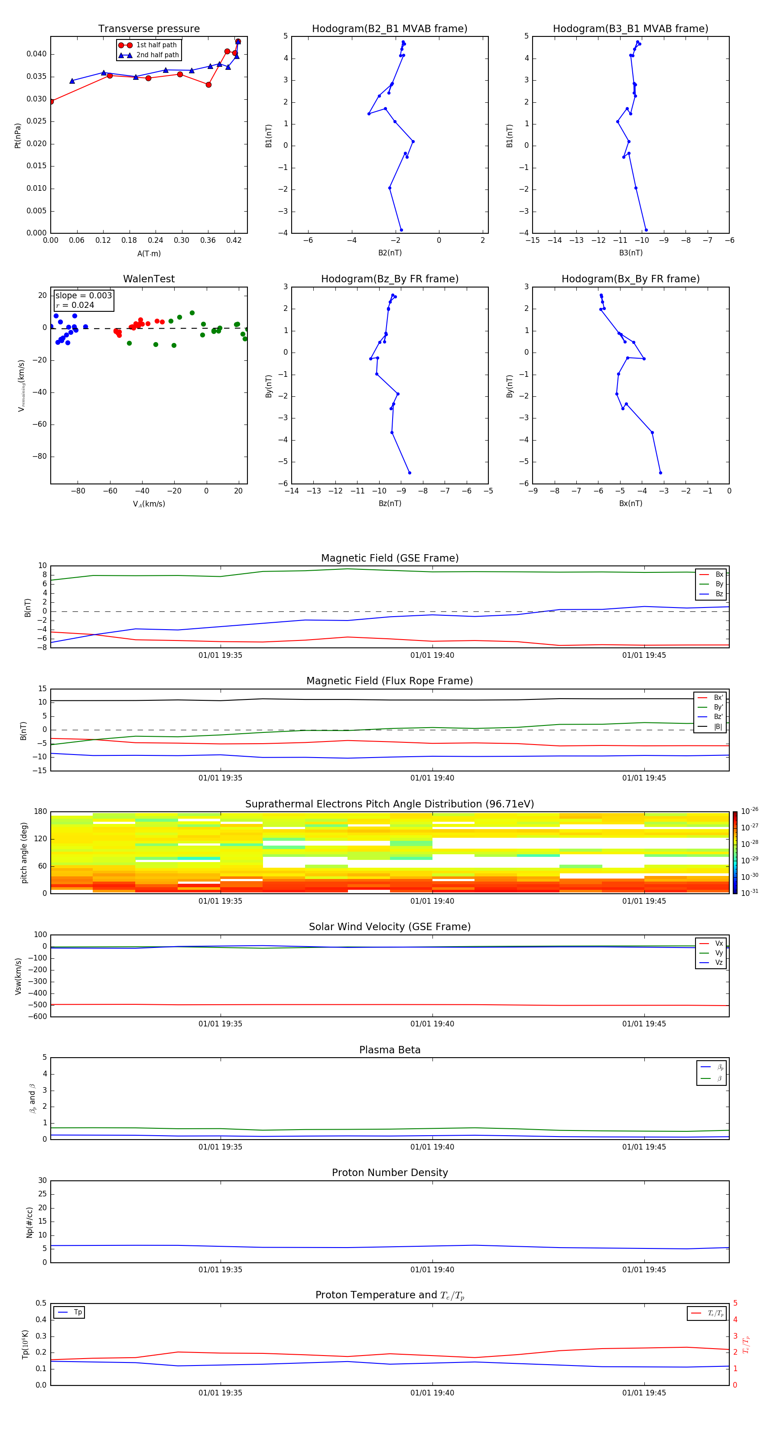Click the Te/Tp legend entry
This screenshot has height=1431, width=780.
pos(708,1313)
